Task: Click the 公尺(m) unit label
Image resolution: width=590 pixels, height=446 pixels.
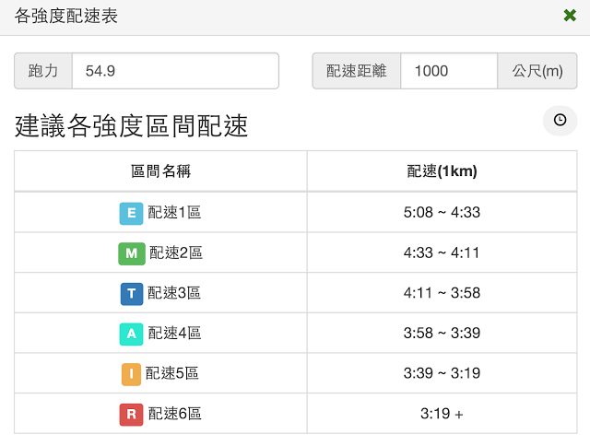Action: [537, 71]
